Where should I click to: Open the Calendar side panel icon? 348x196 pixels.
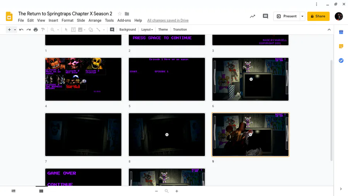pos(341,32)
